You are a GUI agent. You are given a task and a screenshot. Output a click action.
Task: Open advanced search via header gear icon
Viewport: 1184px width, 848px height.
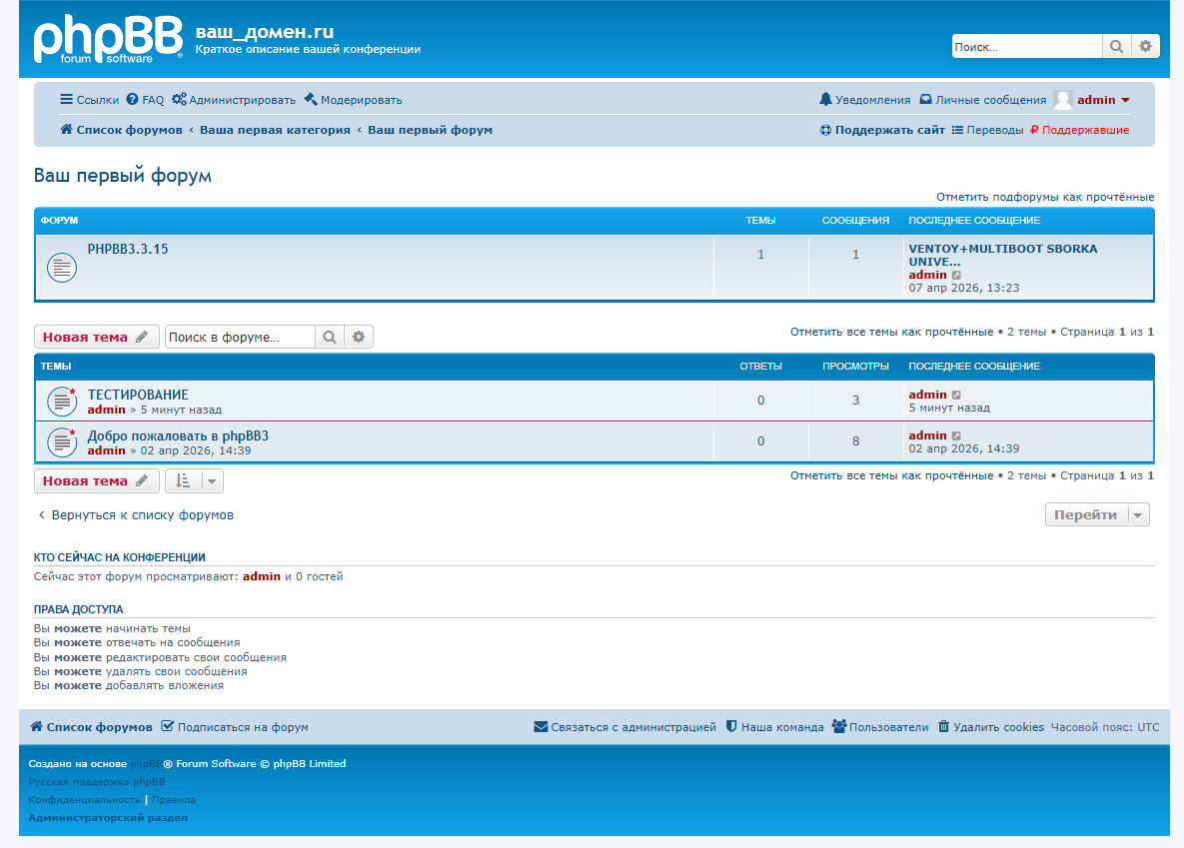coord(1146,46)
